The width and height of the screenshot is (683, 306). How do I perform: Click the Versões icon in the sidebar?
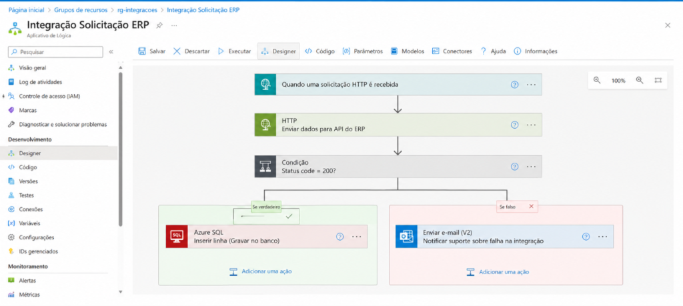coord(11,181)
